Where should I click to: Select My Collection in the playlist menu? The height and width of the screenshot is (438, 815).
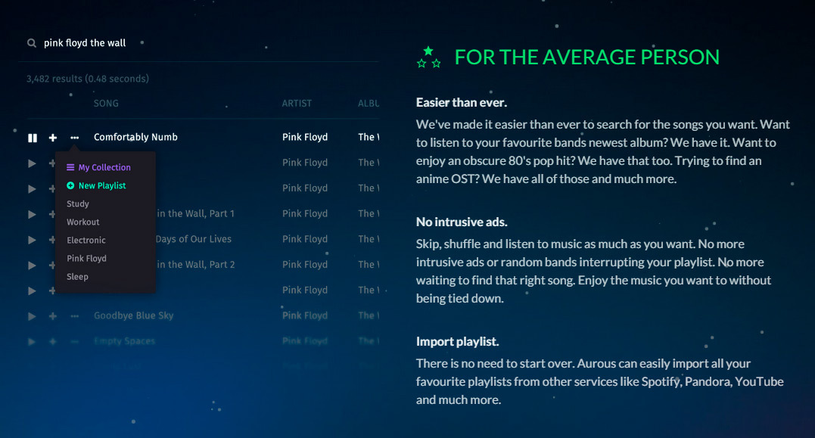(x=104, y=168)
